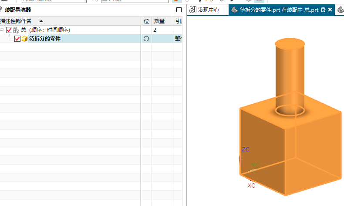Image resolution: width=344 pixels, height=206 pixels.
Task: Click the 位 column header
Action: click(146, 21)
